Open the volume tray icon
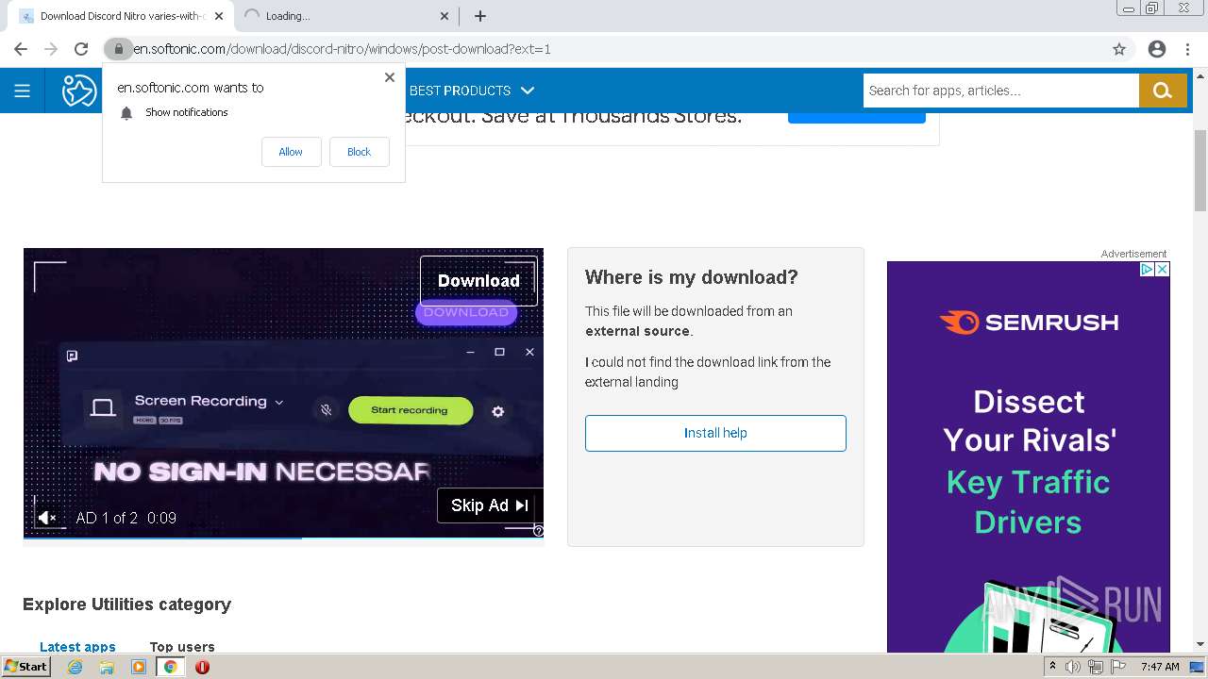Screen dimensions: 1208x679 click(x=1073, y=667)
